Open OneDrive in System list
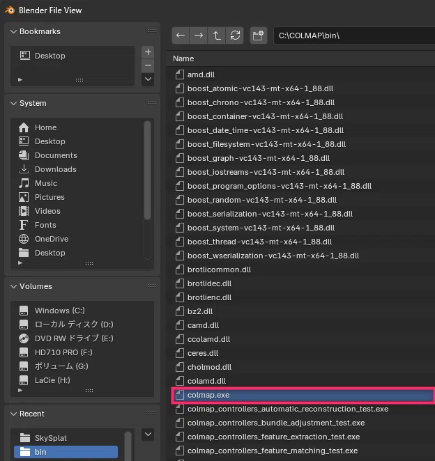 [79, 239]
